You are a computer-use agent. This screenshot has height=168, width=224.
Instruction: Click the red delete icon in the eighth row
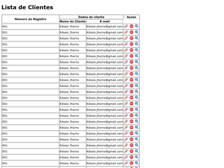click(x=131, y=68)
